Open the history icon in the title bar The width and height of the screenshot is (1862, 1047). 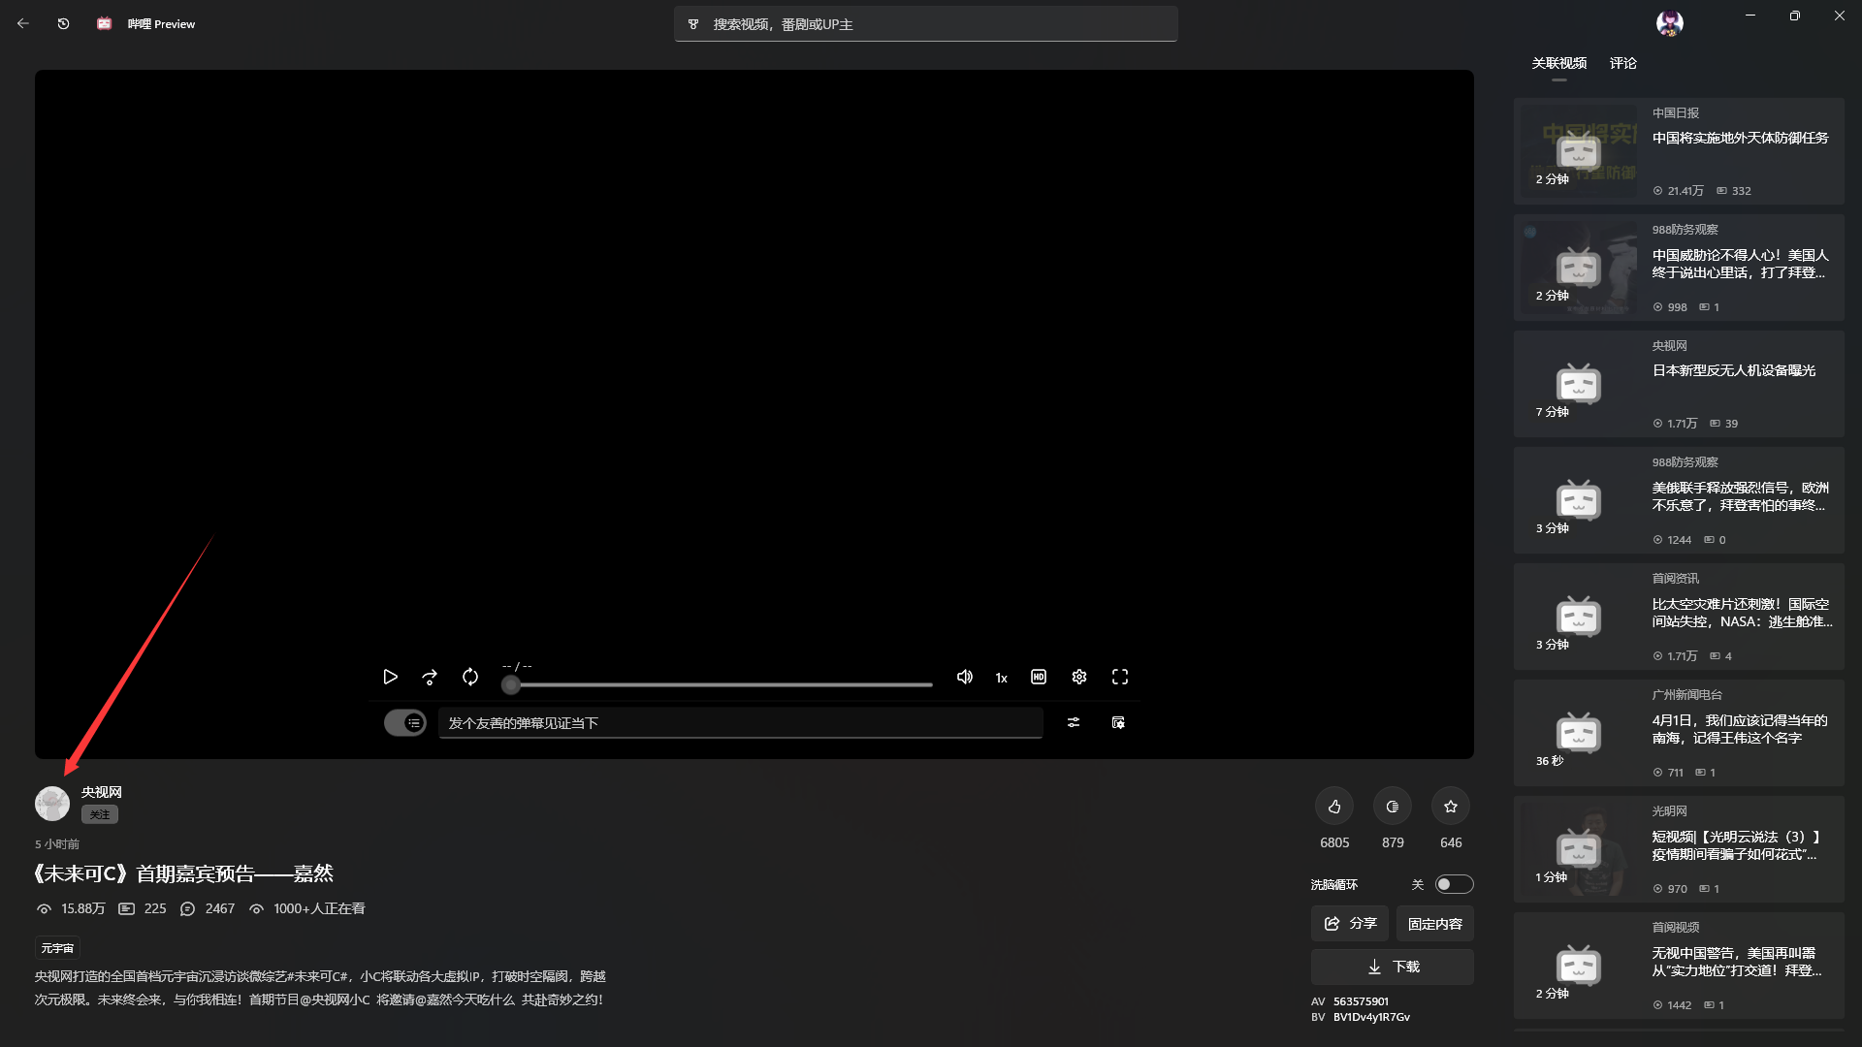[x=64, y=23]
